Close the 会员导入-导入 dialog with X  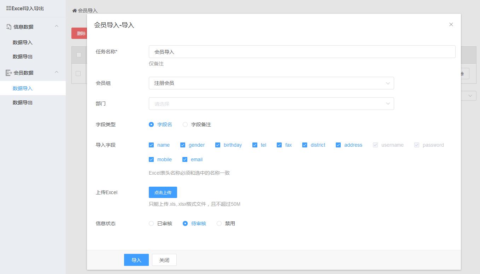pyautogui.click(x=451, y=24)
